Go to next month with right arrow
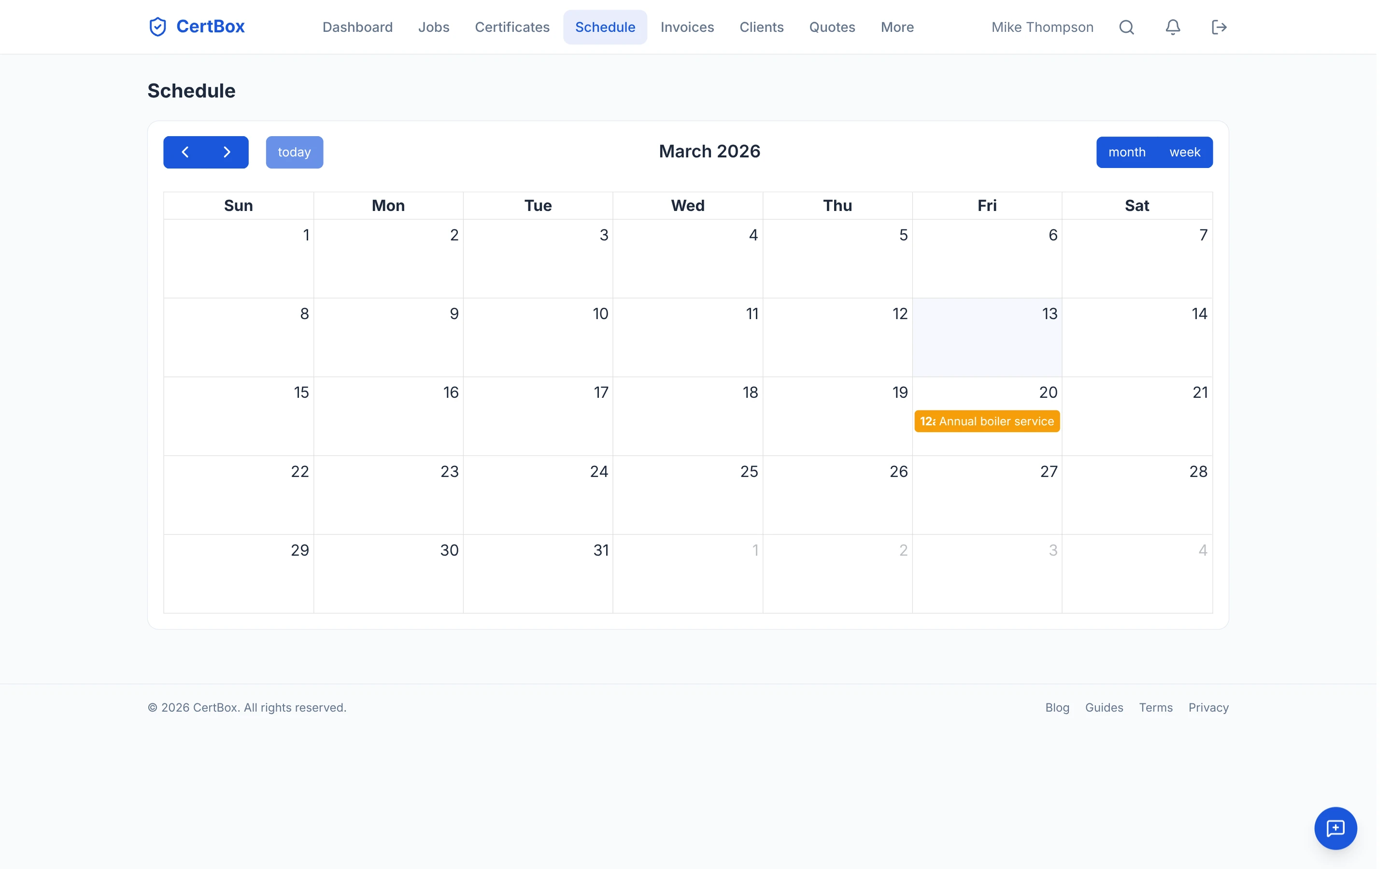1391x869 pixels. click(227, 152)
